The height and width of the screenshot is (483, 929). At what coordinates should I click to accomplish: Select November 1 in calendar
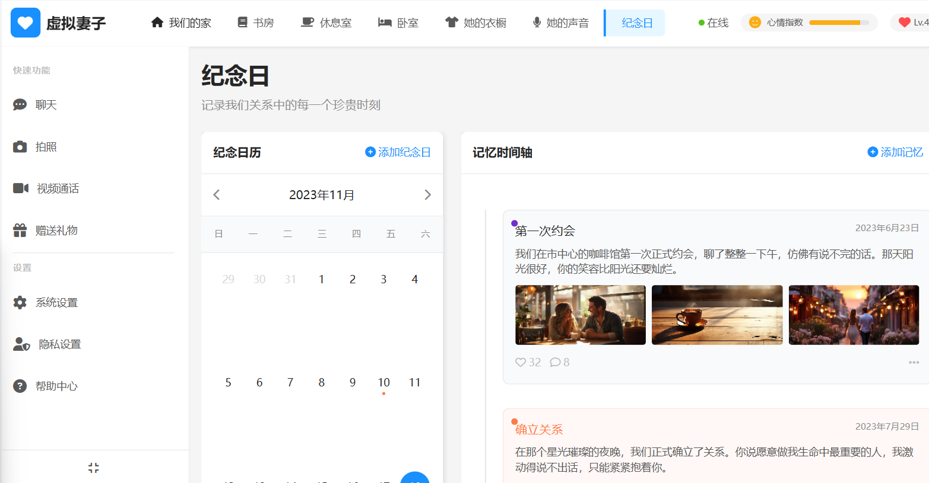(x=321, y=279)
